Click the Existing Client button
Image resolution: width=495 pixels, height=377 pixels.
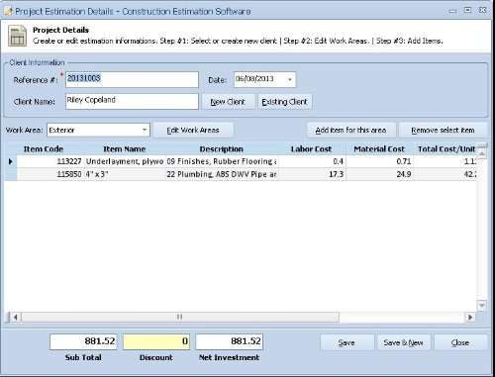(x=285, y=102)
